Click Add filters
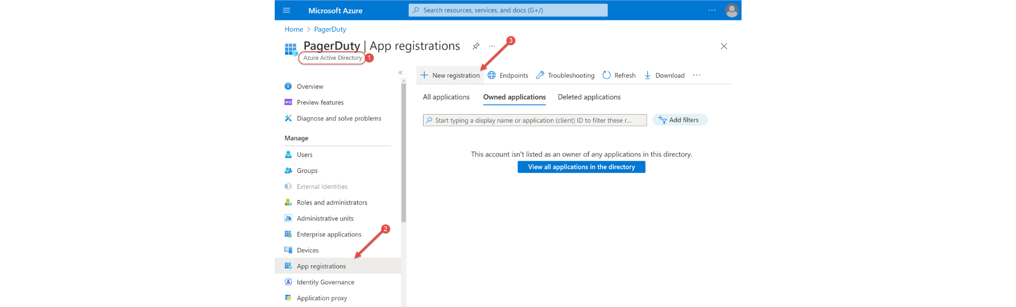 (x=680, y=120)
